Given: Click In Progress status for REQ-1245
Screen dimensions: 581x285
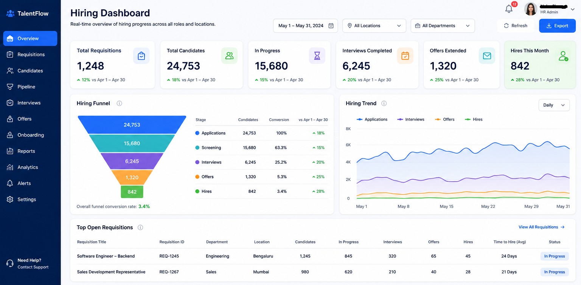Looking at the screenshot, I should click(x=555, y=256).
